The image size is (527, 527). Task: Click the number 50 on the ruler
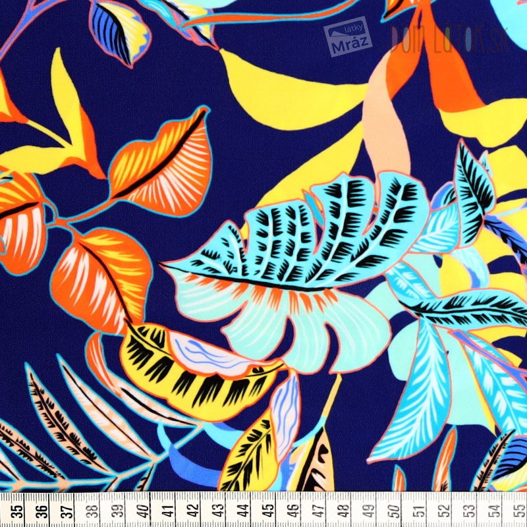[x=395, y=512]
